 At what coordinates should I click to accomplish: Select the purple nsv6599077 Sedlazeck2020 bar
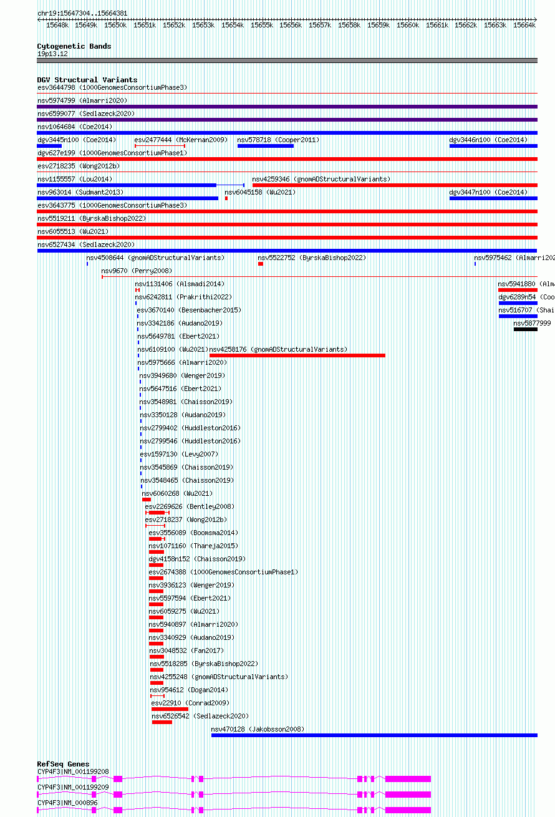pos(287,120)
